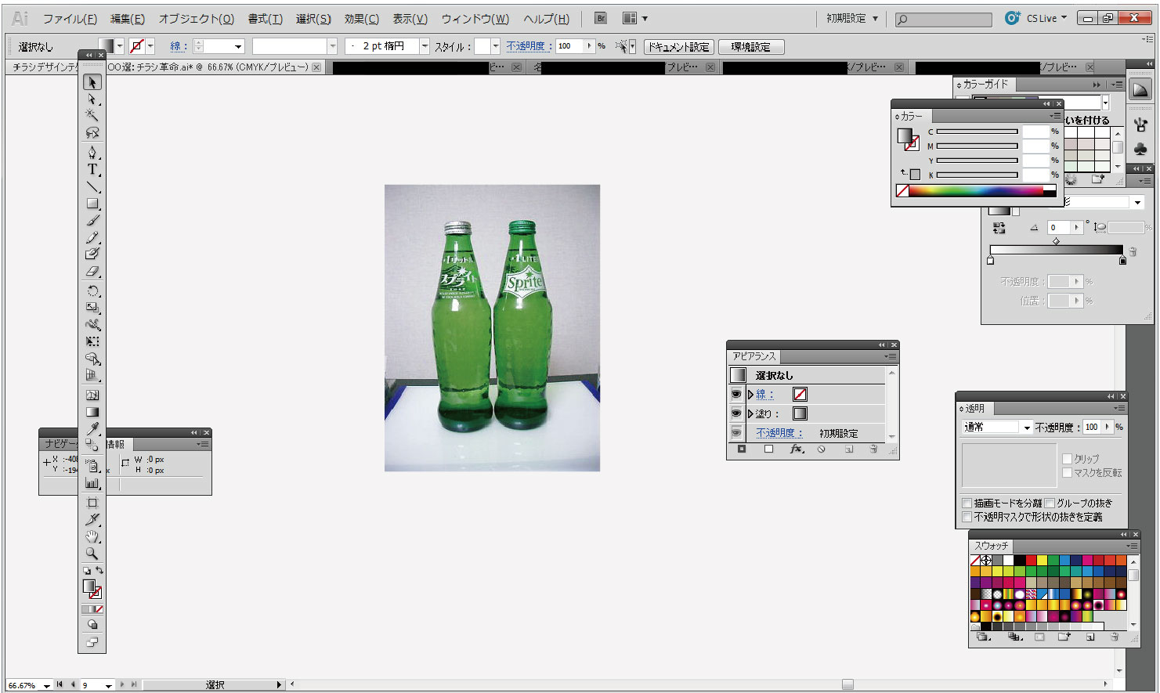Open the CS Live dropdown
The width and height of the screenshot is (1160, 693).
click(x=1046, y=18)
